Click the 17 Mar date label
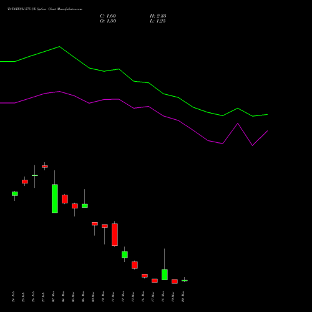 [153, 296]
